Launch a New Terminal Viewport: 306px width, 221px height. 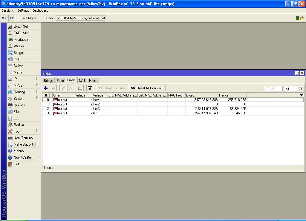click(x=24, y=138)
